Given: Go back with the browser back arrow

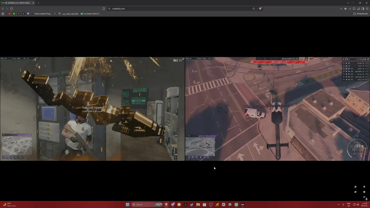Looking at the screenshot, I should point(3,9).
